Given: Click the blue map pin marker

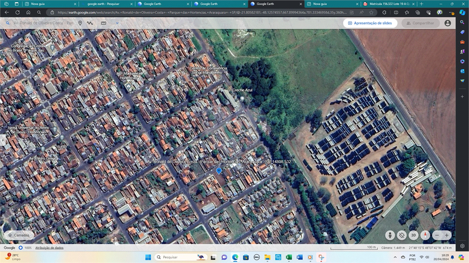Looking at the screenshot, I should pyautogui.click(x=219, y=170).
